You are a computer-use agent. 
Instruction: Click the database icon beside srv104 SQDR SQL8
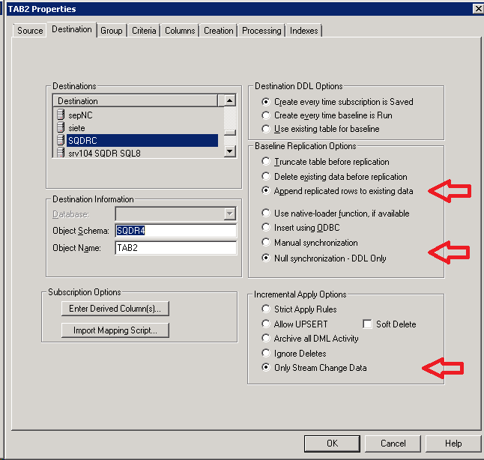tap(61, 153)
